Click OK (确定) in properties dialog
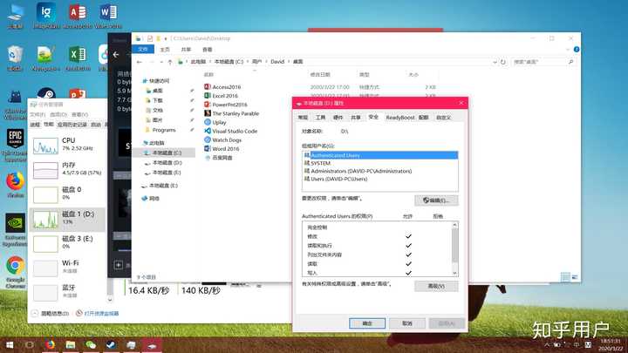Image resolution: width=628 pixels, height=353 pixels. 367,323
